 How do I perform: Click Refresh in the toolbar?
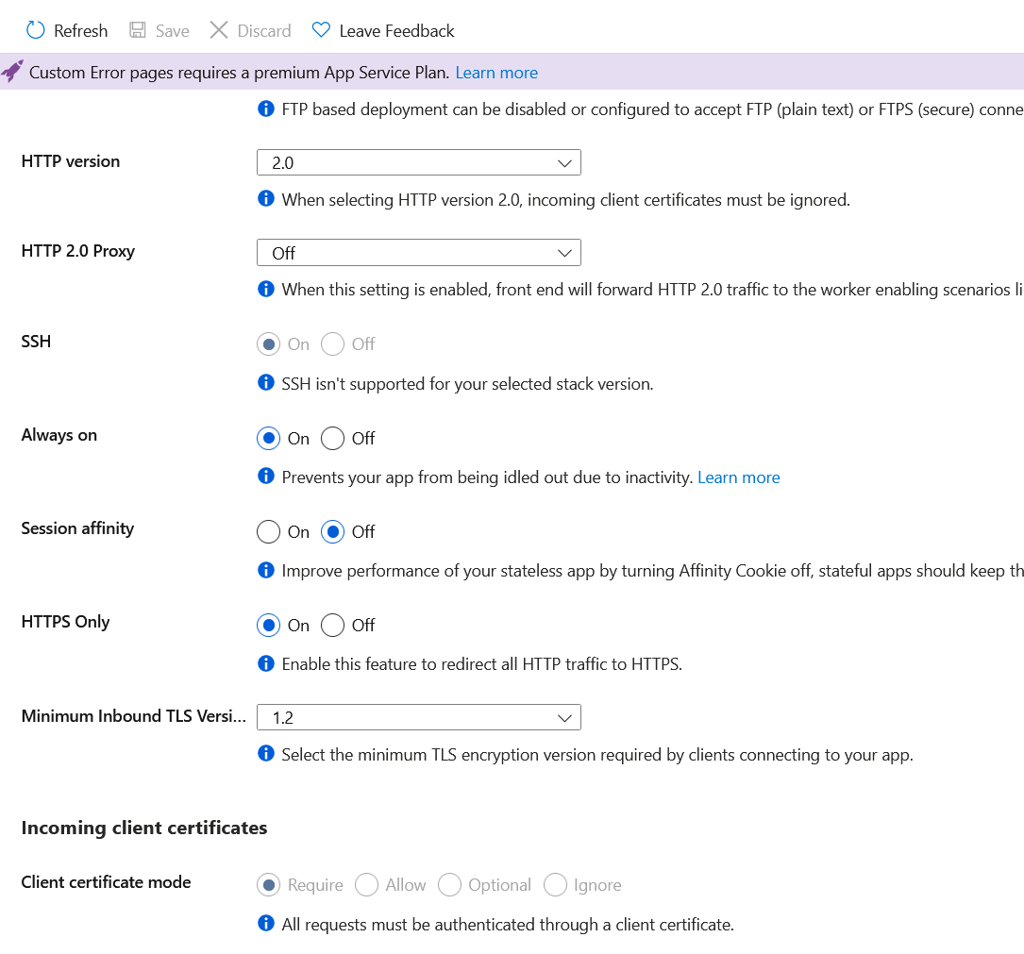(67, 31)
